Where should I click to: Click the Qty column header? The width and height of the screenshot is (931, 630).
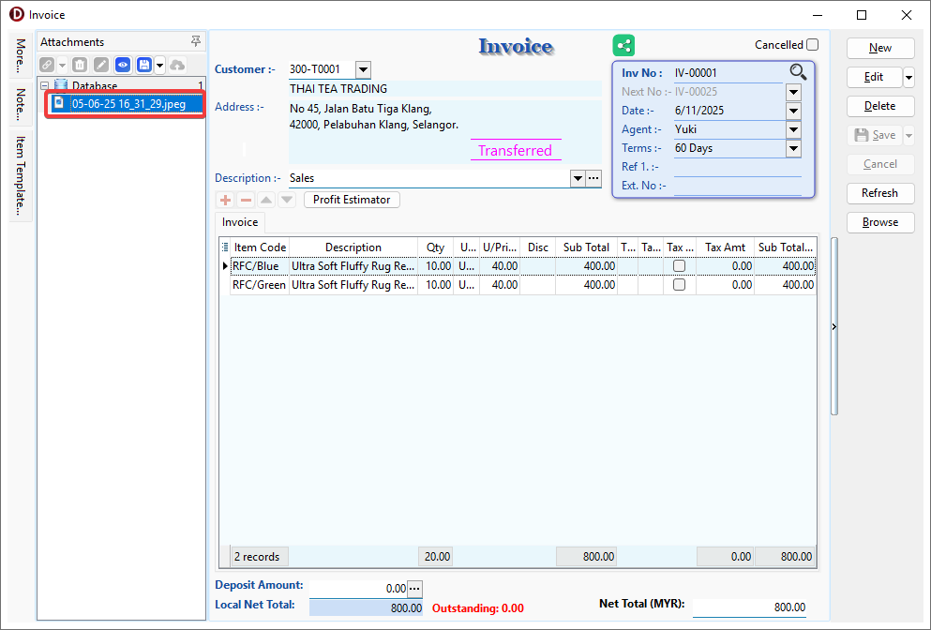(435, 247)
